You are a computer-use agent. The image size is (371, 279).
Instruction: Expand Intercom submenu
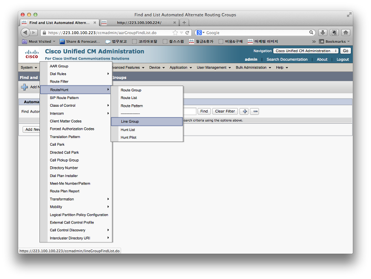[76, 113]
